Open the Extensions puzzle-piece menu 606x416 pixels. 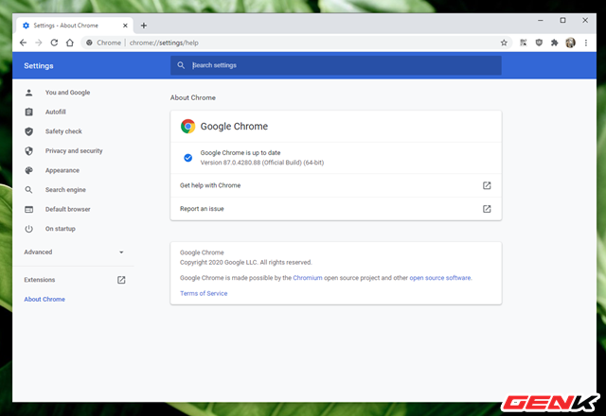[x=555, y=43]
